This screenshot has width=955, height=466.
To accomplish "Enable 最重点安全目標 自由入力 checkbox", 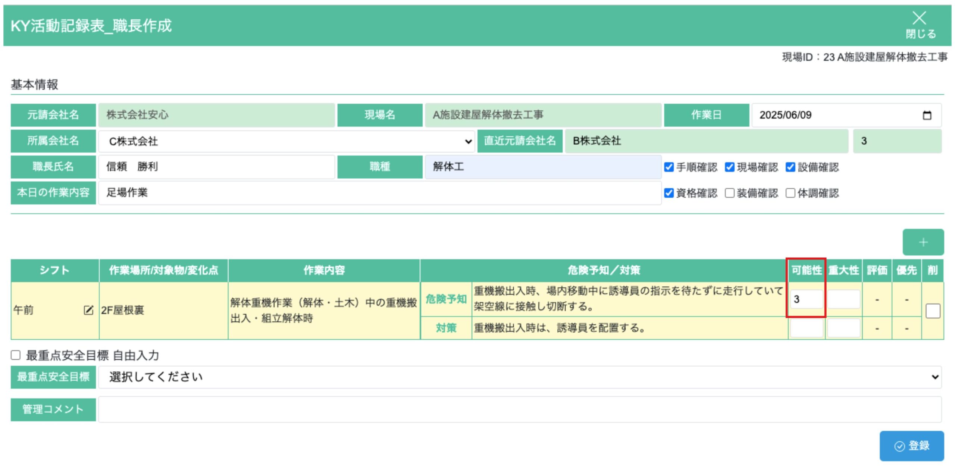I will (16, 355).
